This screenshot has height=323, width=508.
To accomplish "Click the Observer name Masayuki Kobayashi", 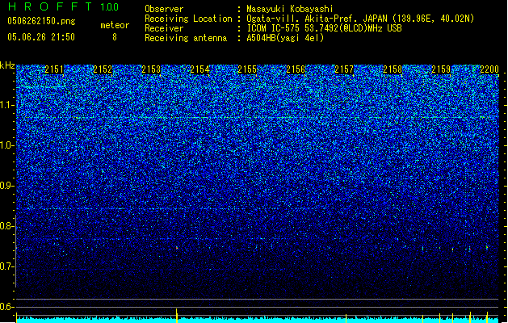I will [290, 9].
